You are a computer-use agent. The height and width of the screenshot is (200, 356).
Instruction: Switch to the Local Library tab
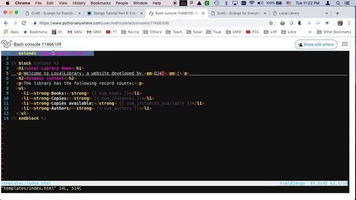(300, 13)
